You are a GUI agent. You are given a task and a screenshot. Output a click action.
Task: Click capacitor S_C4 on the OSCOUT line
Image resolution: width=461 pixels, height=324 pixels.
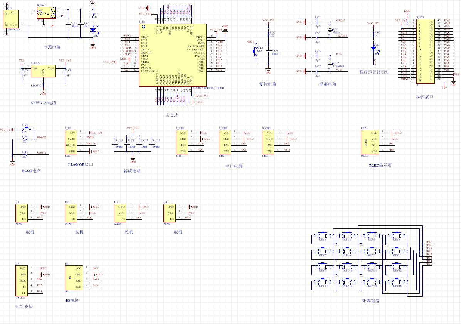[x=316, y=37]
